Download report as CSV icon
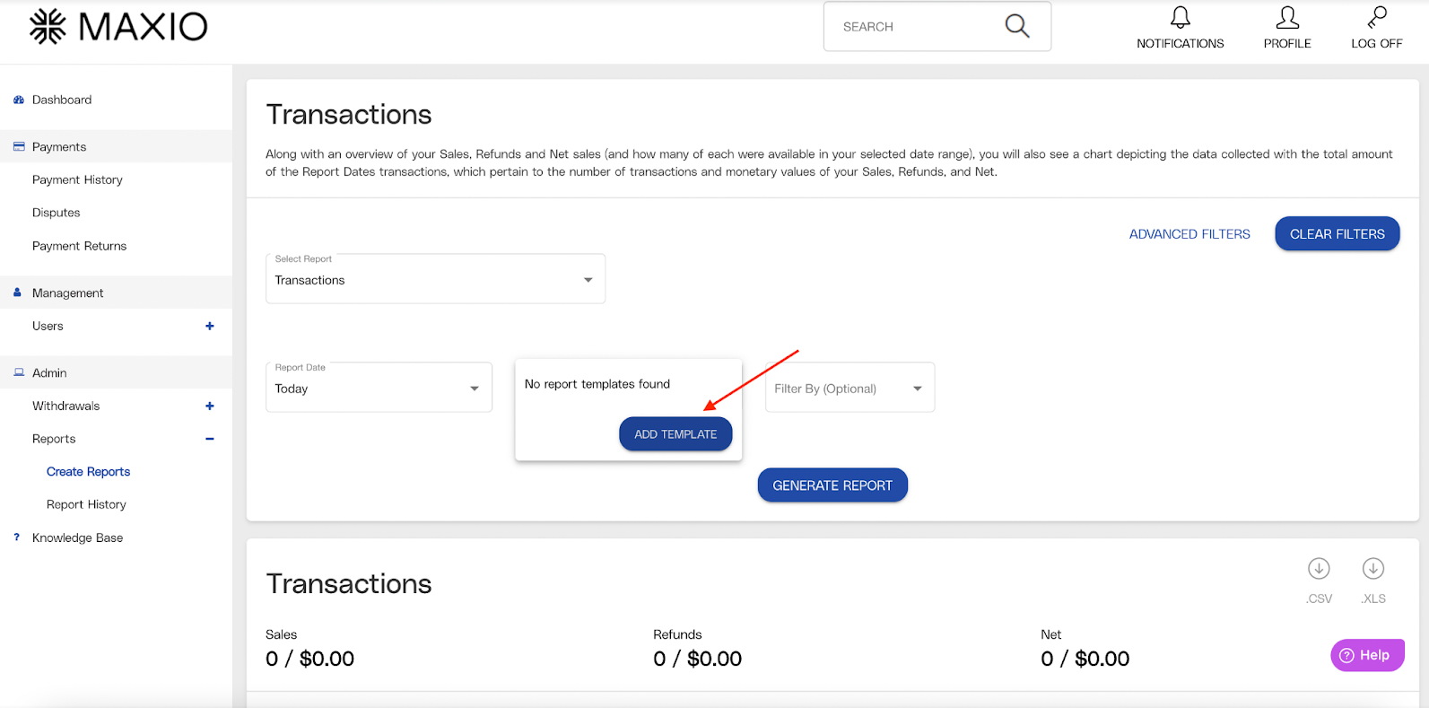 [x=1318, y=569]
